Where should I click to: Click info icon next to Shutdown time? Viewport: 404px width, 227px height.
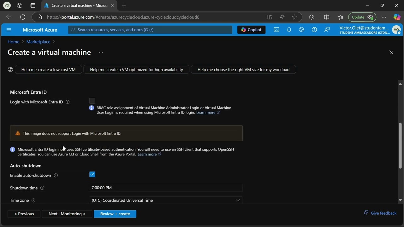pos(42,188)
